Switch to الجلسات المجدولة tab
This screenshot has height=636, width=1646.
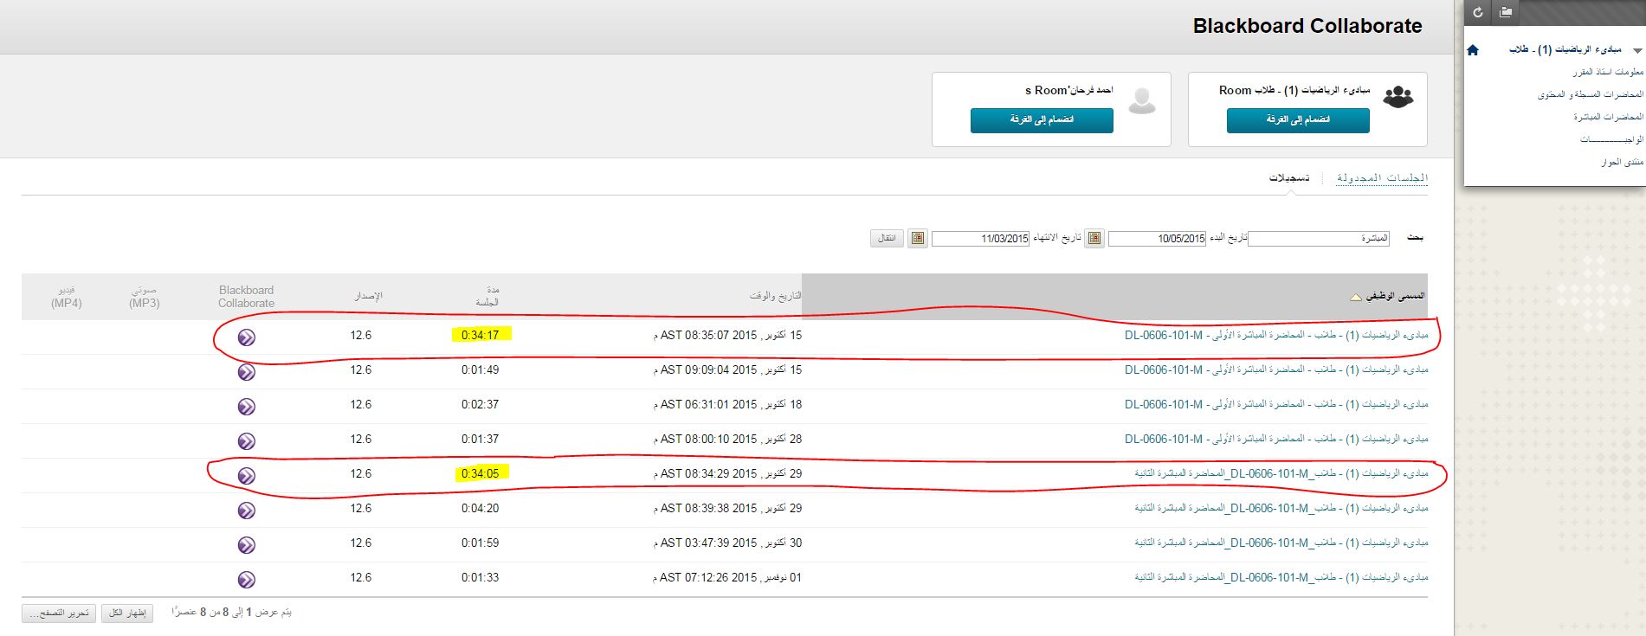point(1382,177)
